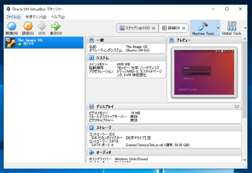Maximize the VirtualBox Manager window
The image size is (252, 173).
[x=227, y=9]
